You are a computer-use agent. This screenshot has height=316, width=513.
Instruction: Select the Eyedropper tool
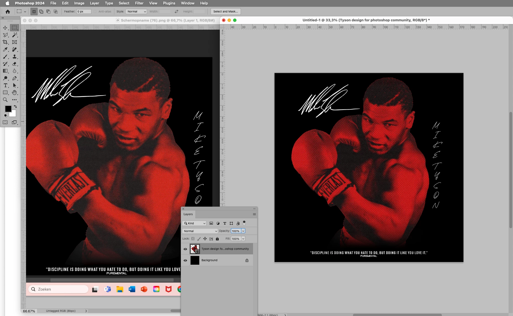point(5,49)
